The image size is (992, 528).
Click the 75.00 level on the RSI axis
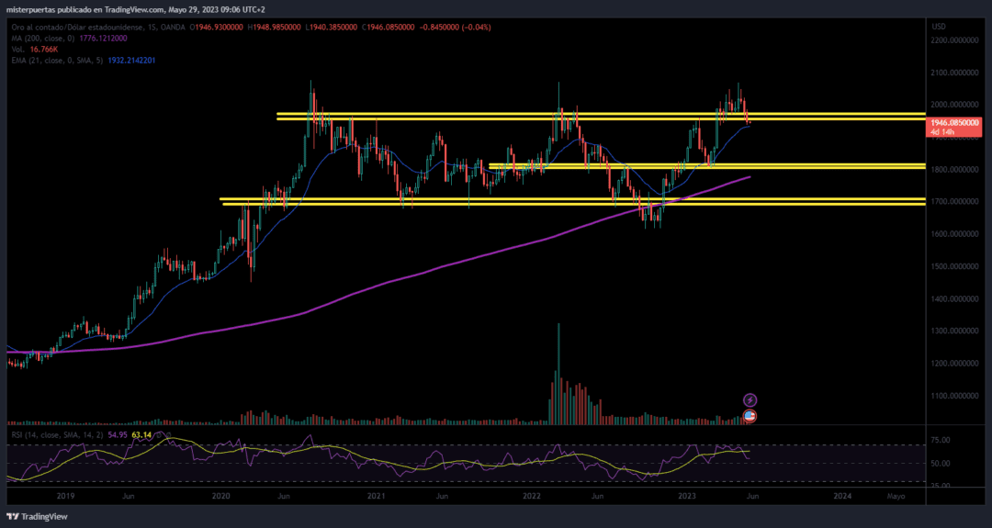pos(941,441)
